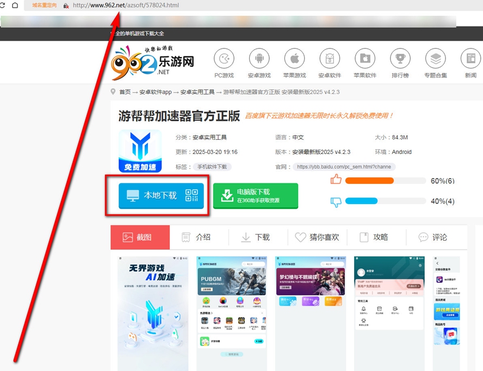The height and width of the screenshot is (371, 483).
Task: Click the QR code icon on 本地下载
Action: pyautogui.click(x=191, y=195)
